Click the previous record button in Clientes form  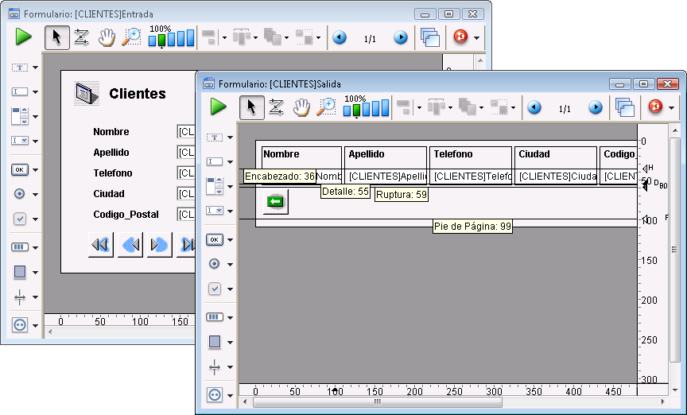(130, 245)
